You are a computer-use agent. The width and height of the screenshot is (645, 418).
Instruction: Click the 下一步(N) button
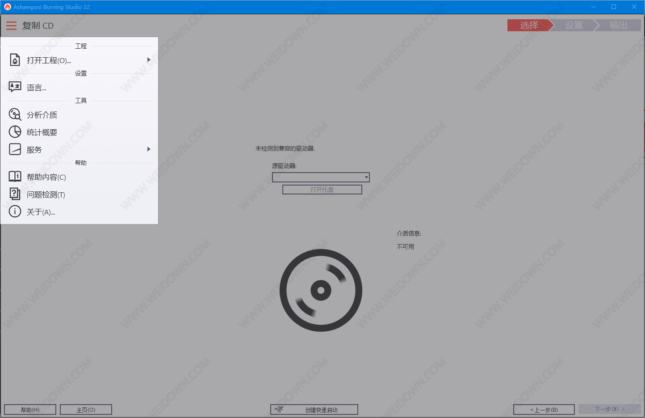[609, 409]
